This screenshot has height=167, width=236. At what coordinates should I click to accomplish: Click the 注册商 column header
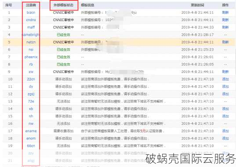[31, 5]
